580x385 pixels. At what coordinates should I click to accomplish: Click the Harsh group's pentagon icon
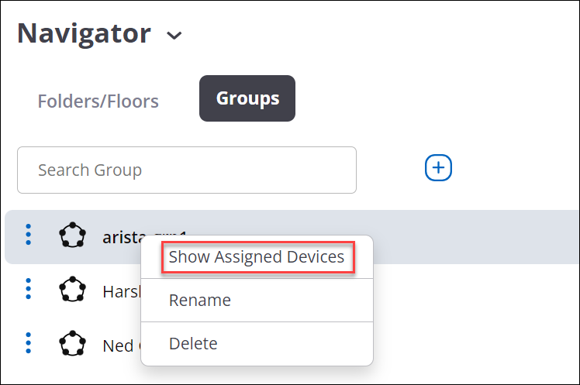(73, 289)
